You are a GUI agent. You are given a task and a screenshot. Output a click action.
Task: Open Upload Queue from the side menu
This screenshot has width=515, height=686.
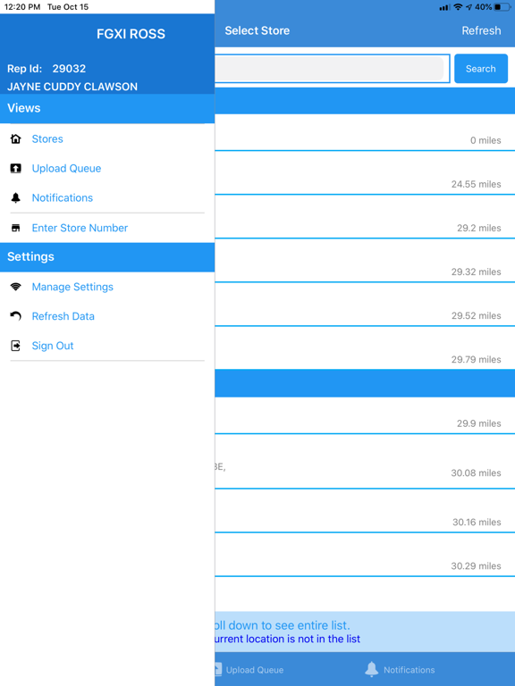point(107,169)
